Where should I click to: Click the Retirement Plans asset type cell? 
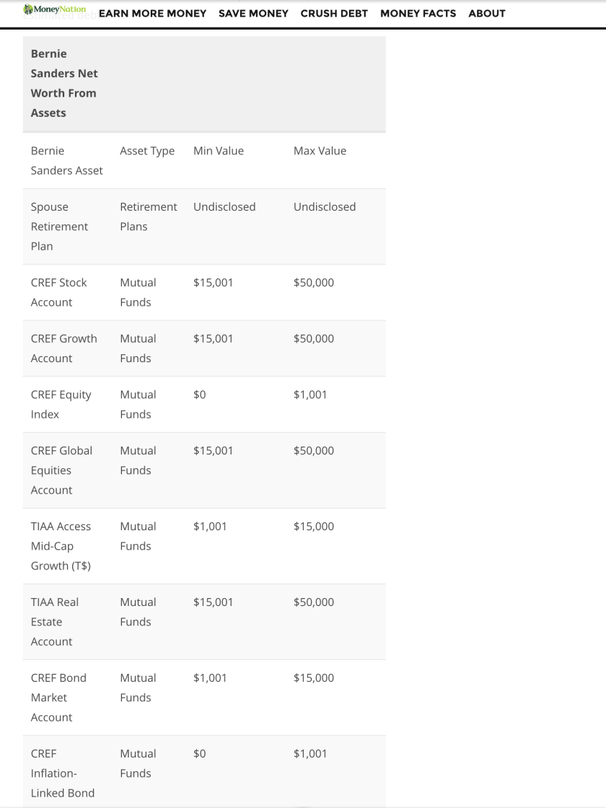(148, 216)
